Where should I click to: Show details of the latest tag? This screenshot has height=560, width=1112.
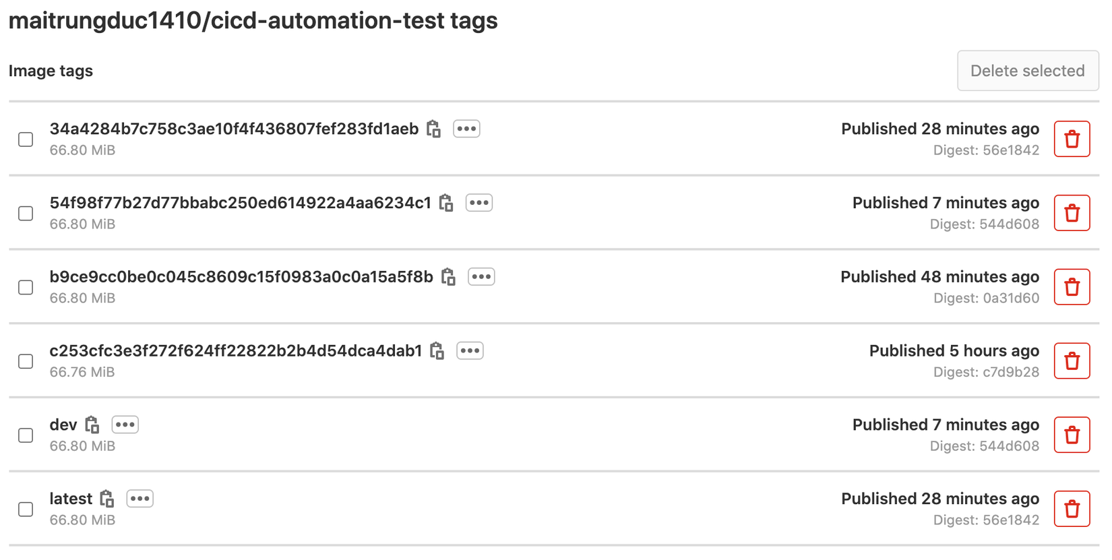tap(140, 499)
